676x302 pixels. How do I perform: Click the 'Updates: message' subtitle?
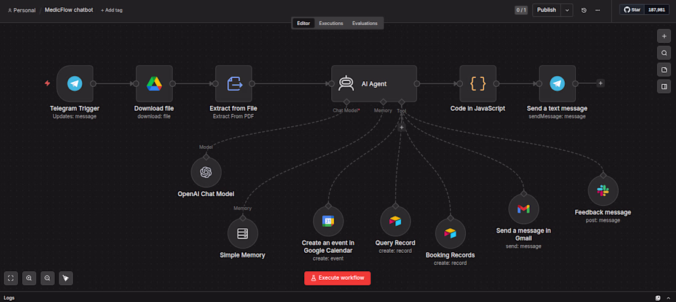[74, 116]
